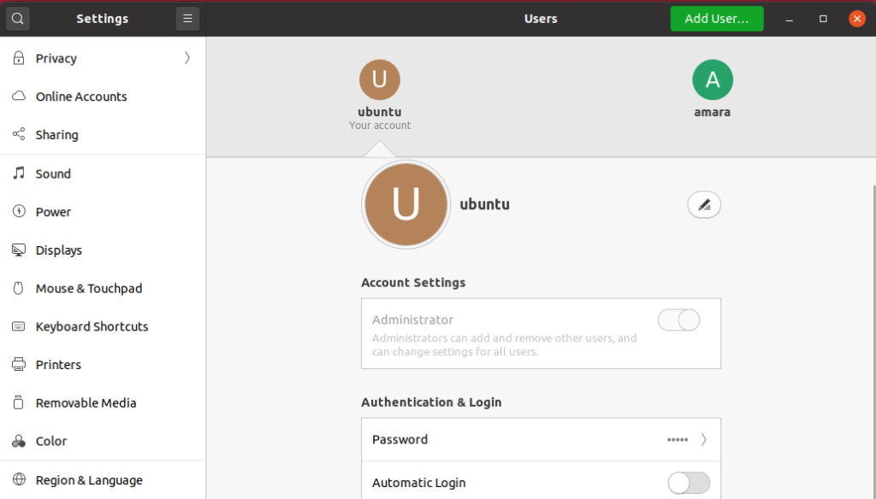Screen dimensions: 876x499
Task: Select the amara user avatar
Action: point(713,79)
